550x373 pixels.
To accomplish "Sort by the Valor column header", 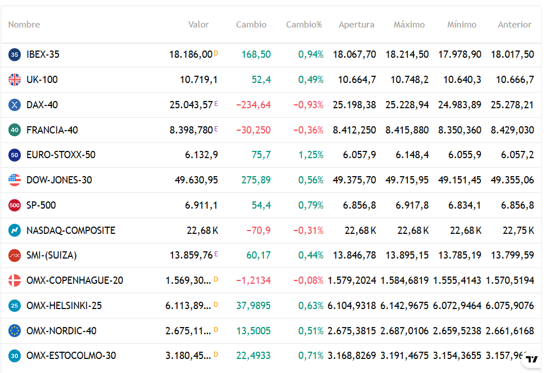I will tap(198, 25).
